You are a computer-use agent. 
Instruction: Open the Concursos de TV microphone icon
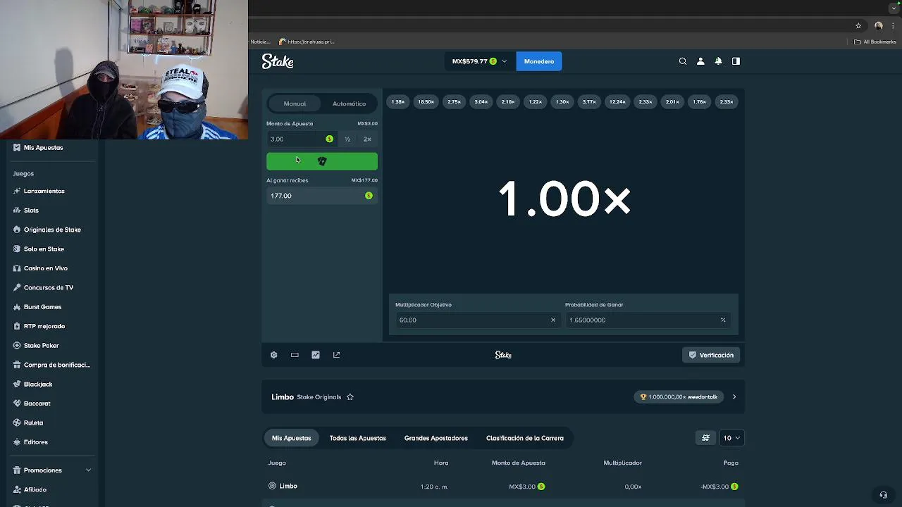coord(16,287)
